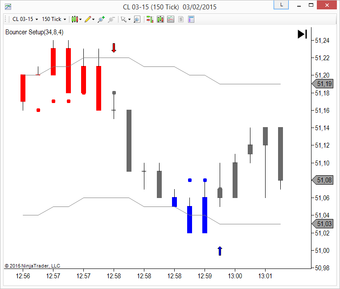Click the zoom out magnifier icon
Viewport: 340px width, 289px height.
coord(111,19)
